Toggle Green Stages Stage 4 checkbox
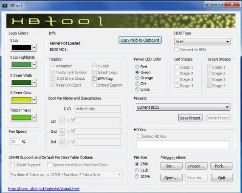242x193 pixels. coord(209,86)
